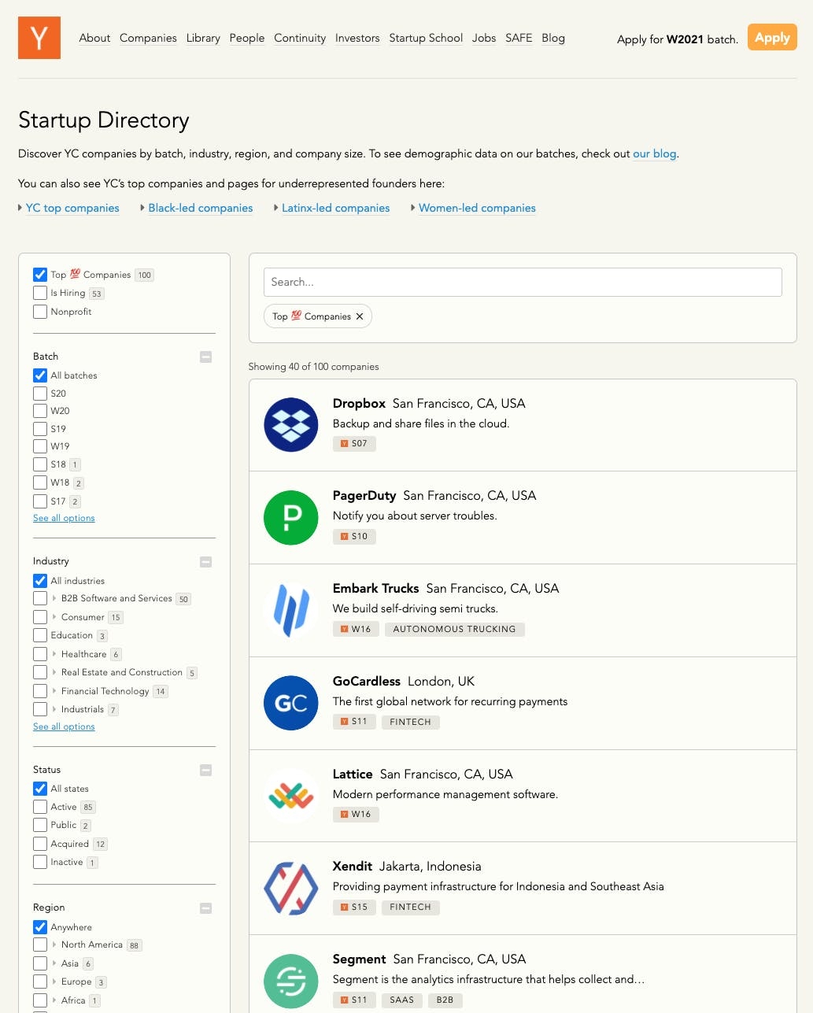Screen dimensions: 813x1013
Task: Click the S07 batch tag on Dropbox
Action: (354, 443)
